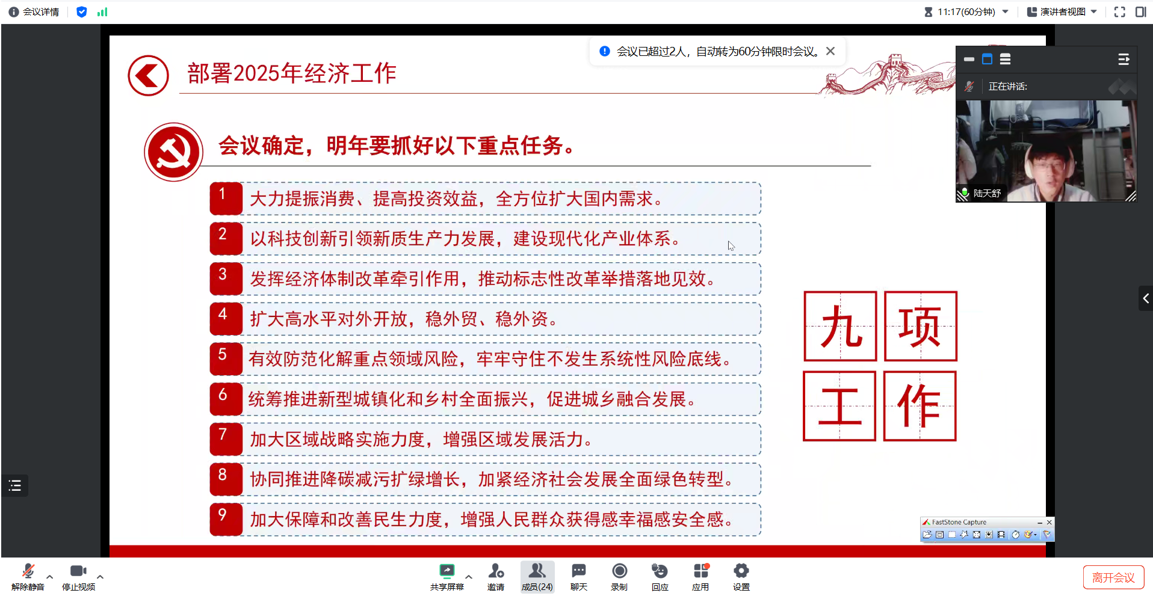
Task: Expand the video options arrow beside 停止视频
Action: (100, 577)
